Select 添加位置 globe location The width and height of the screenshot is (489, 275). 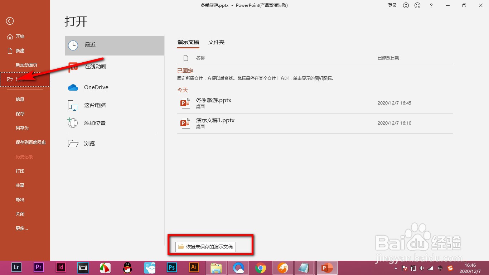point(115,123)
